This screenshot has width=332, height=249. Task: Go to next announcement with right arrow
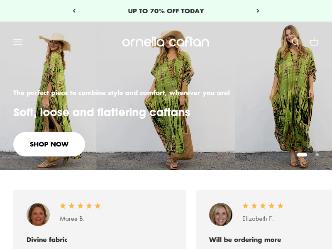258,11
